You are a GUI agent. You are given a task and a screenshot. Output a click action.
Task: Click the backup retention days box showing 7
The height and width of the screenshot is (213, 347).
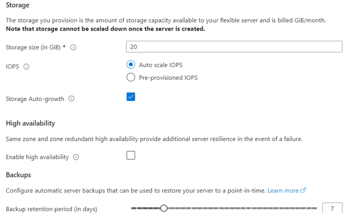(x=332, y=208)
